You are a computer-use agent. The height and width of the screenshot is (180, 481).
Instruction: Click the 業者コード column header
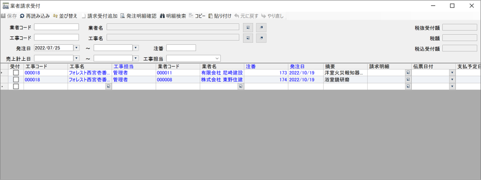pyautogui.click(x=178, y=67)
